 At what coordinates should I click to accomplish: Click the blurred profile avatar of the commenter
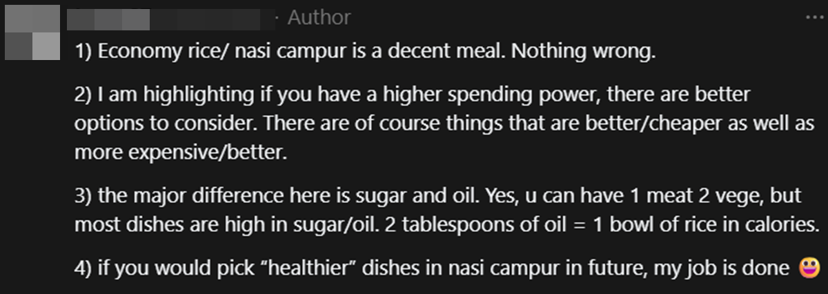click(32, 32)
